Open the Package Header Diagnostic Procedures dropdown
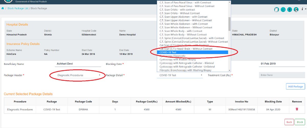Viewport: 307px width, 128px height. (x=79, y=75)
